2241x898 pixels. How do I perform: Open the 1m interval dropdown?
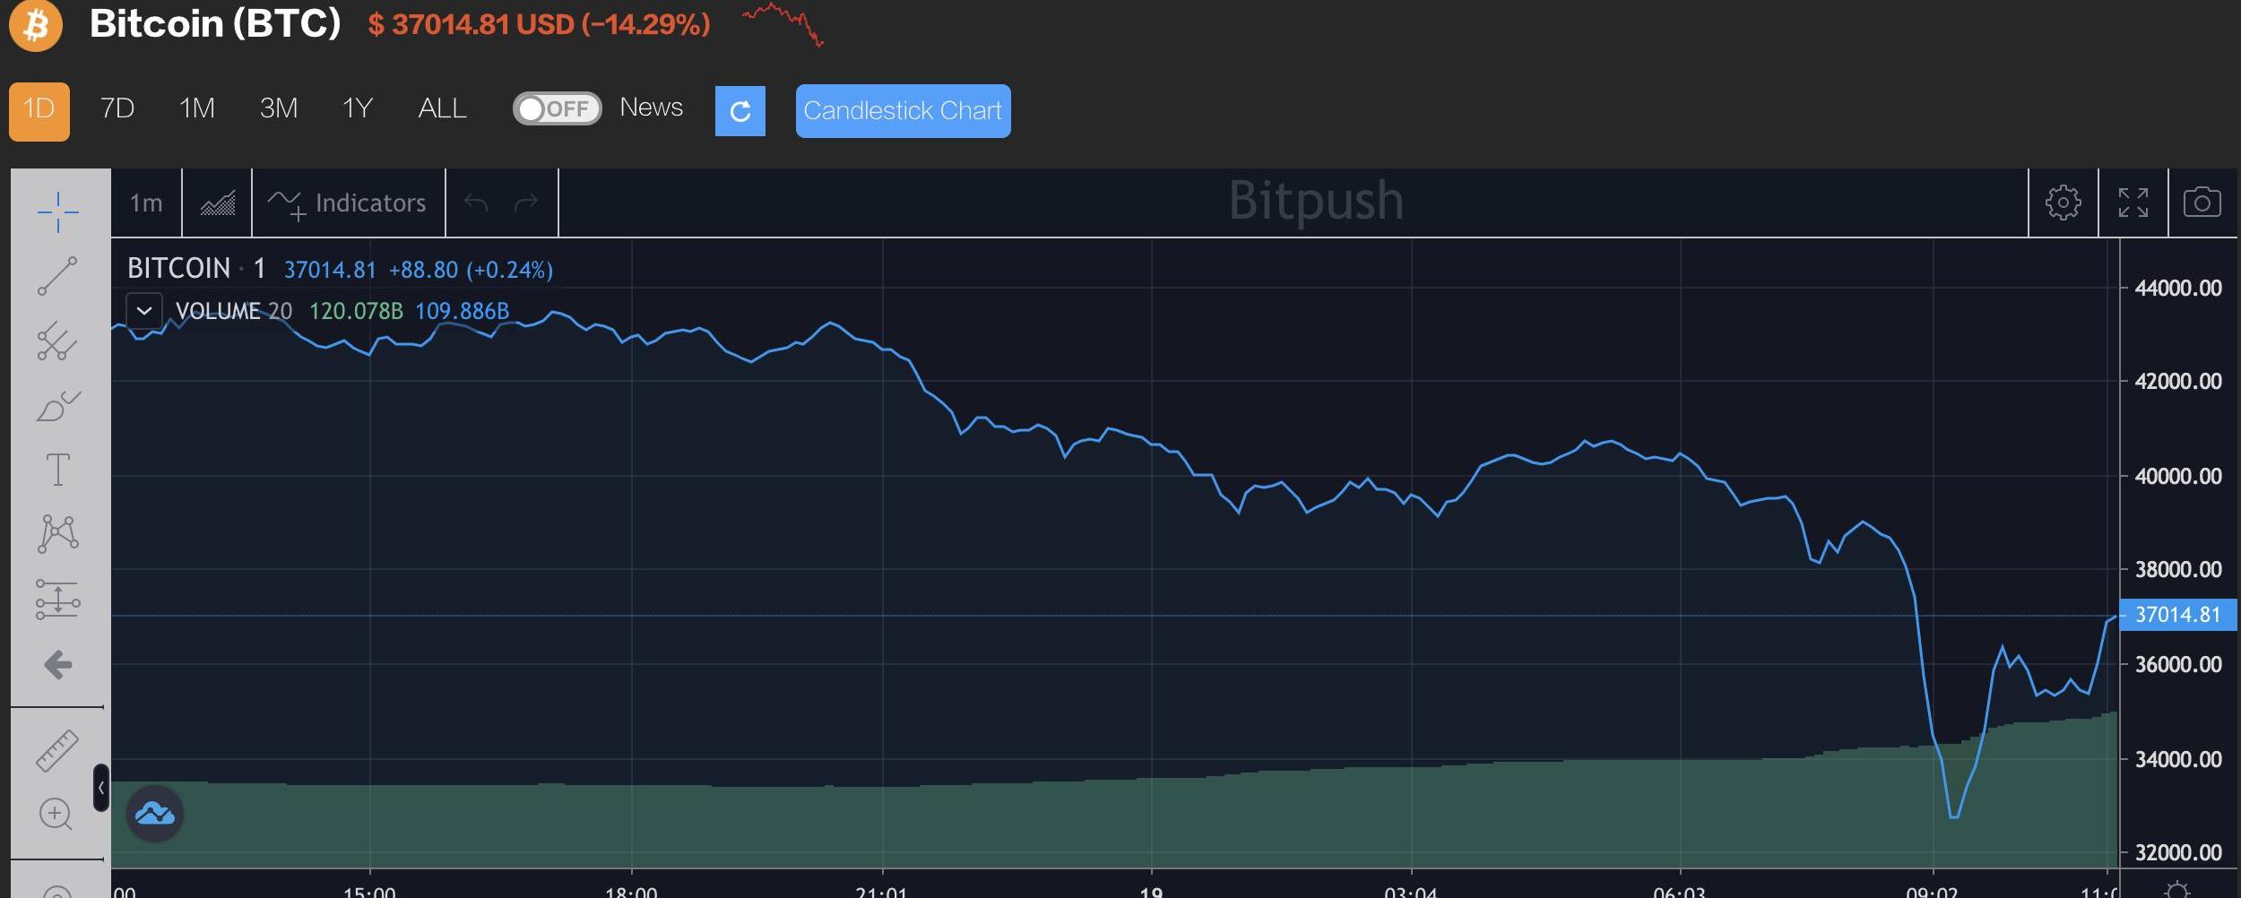pyautogui.click(x=146, y=203)
